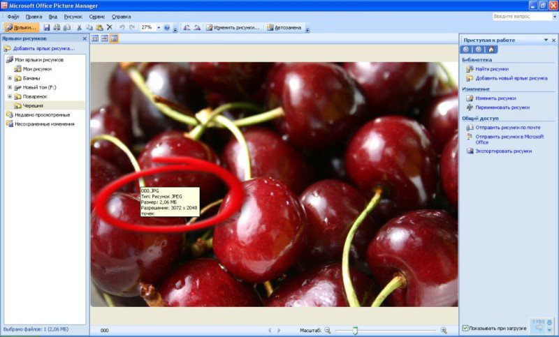Screen dimensions: 559x337
Task: Click the Print icon in the toolbar
Action: click(x=57, y=27)
